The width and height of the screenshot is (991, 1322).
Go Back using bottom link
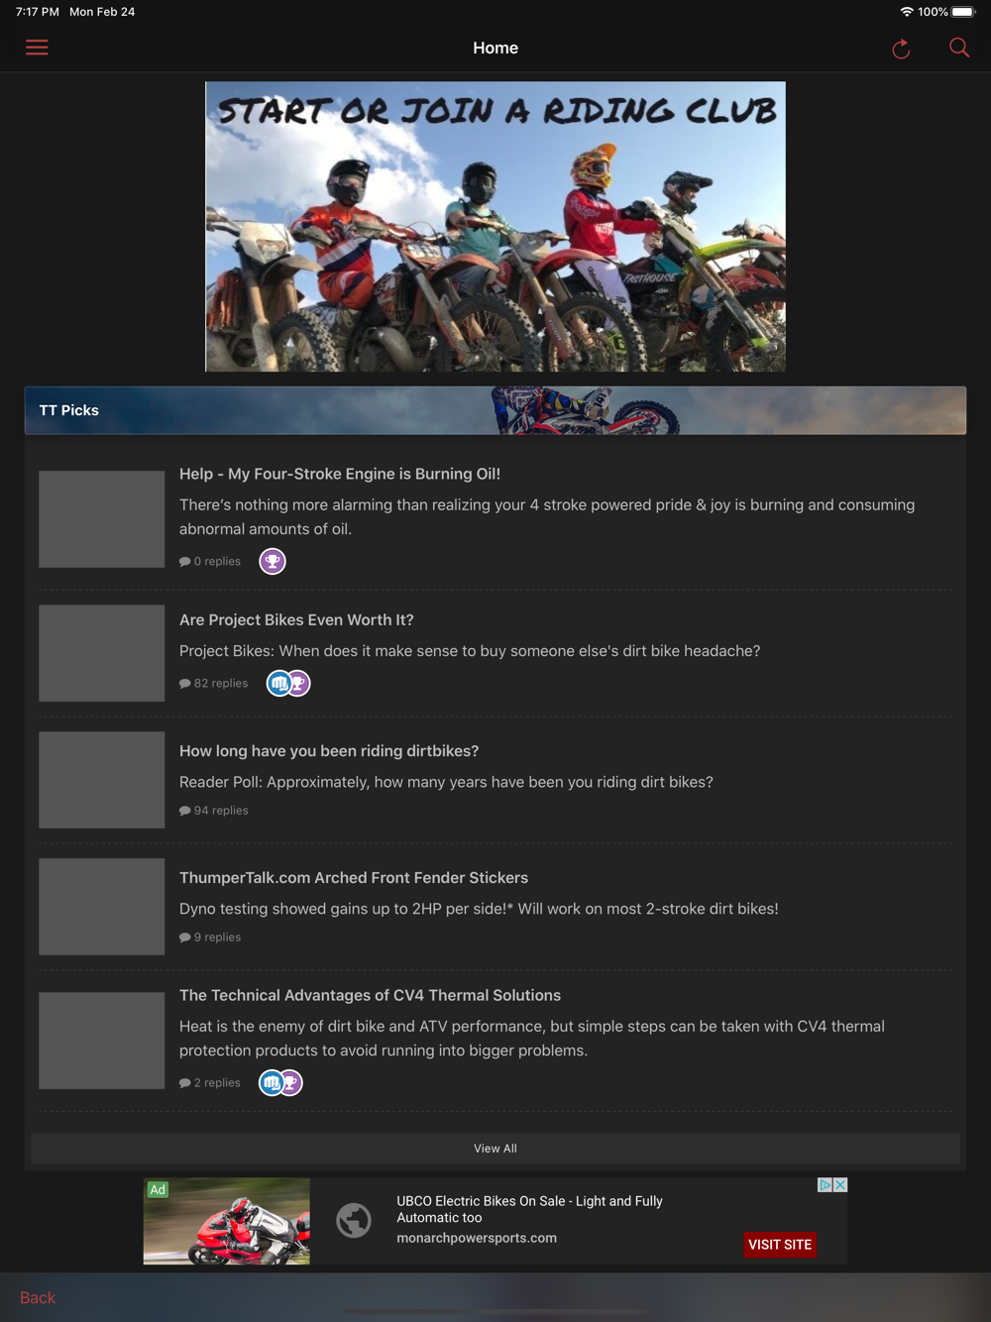point(38,1298)
